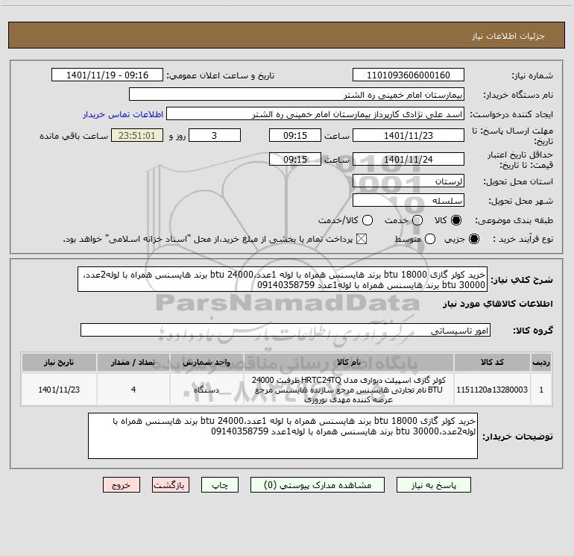This screenshot has width=574, height=556.
Task: Click the response deadline time field 09:15
Action: [295, 135]
